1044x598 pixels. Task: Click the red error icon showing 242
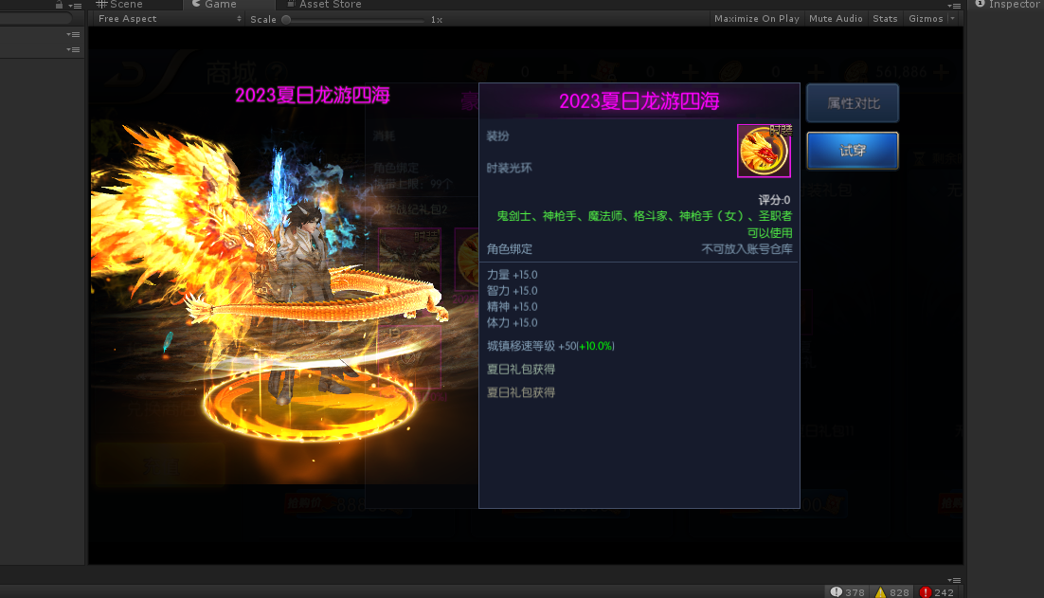pos(926,590)
